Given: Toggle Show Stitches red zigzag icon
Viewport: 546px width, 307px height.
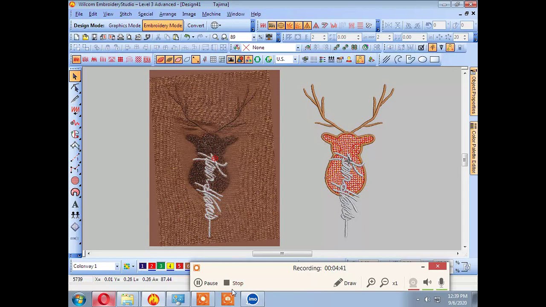Looking at the screenshot, I should click(334, 26).
